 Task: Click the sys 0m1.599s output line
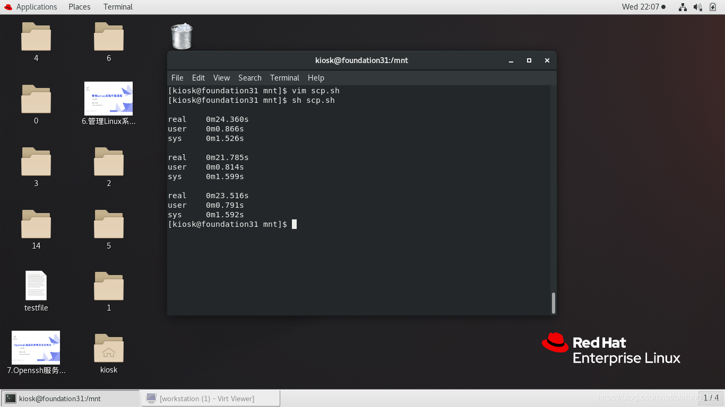[206, 176]
